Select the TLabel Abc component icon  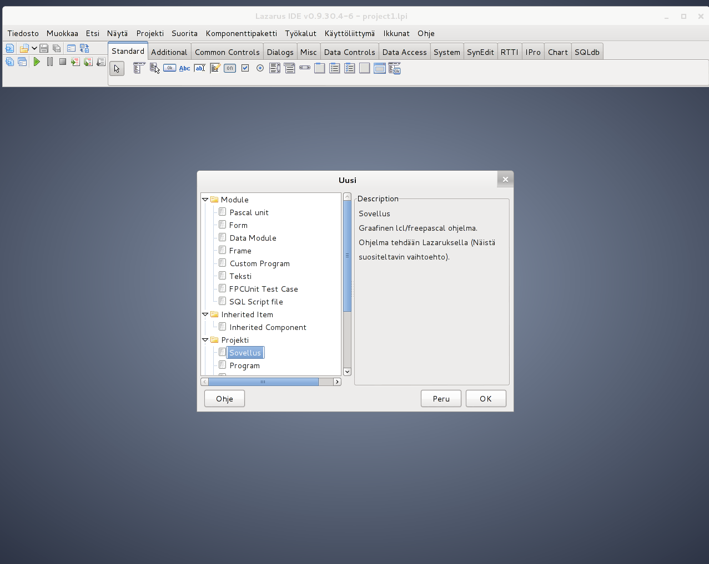coord(185,68)
